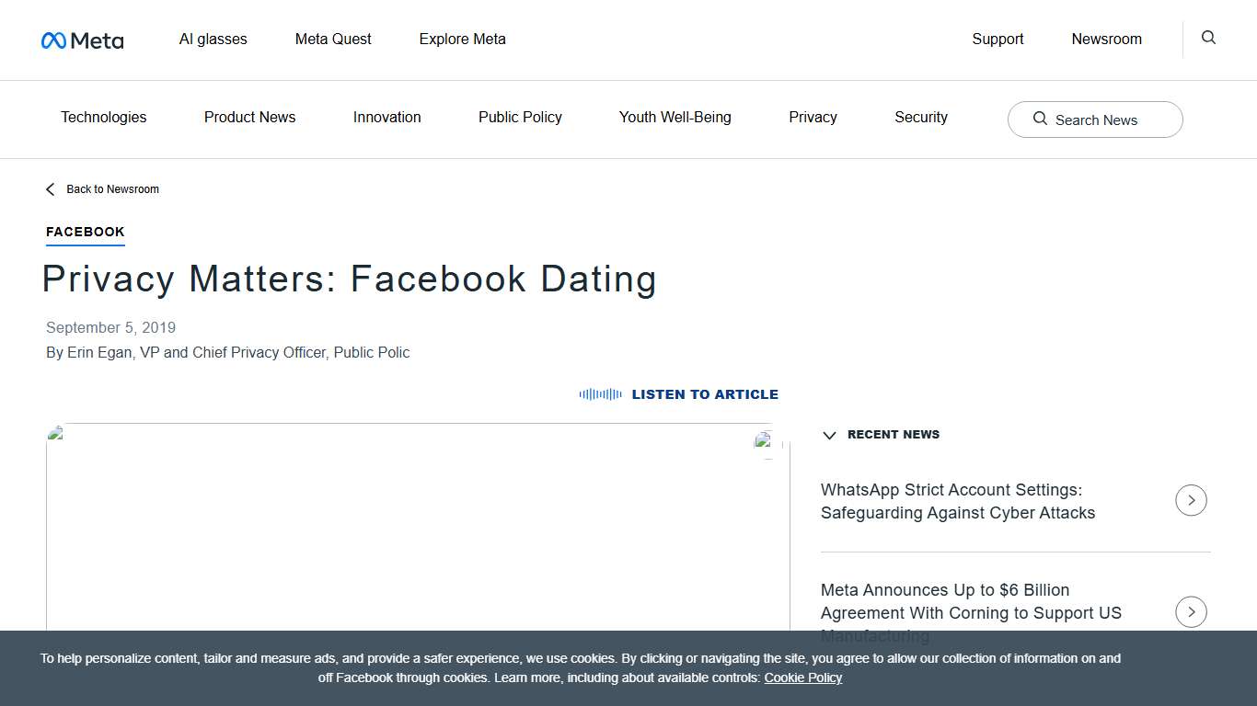Click the magnifier inside Search News bar
1257x706 pixels.
click(1040, 120)
